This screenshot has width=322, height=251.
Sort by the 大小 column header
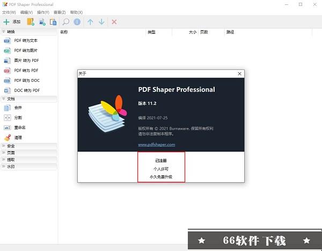pos(185,32)
